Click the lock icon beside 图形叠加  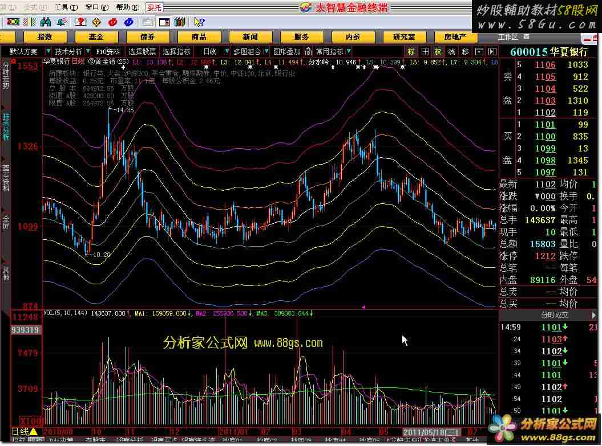[x=308, y=51]
